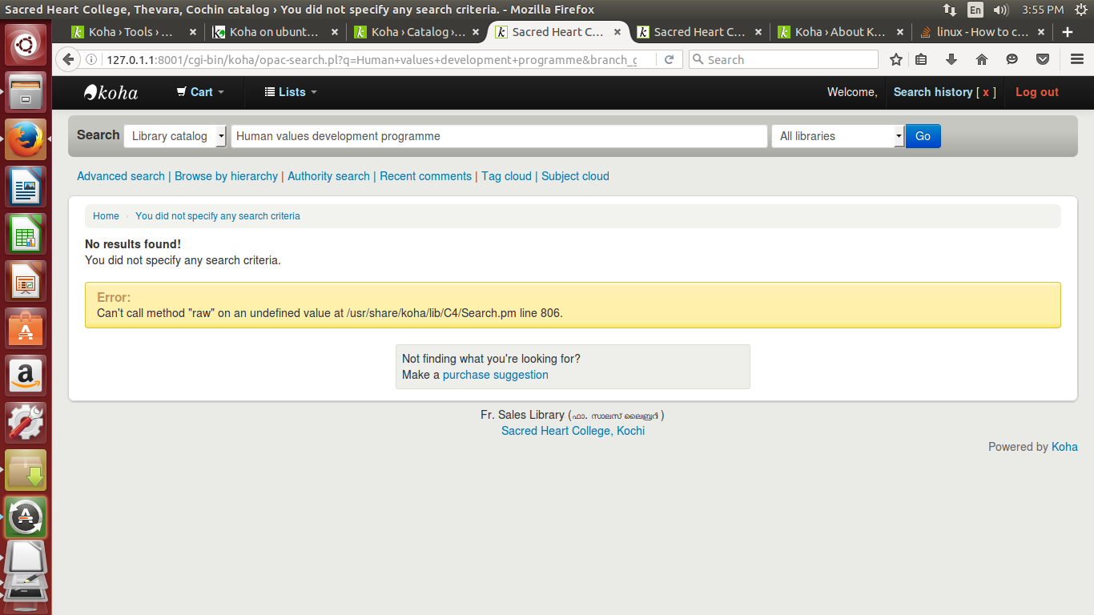Image resolution: width=1094 pixels, height=615 pixels.
Task: Click the catalog search text field
Action: 499,136
